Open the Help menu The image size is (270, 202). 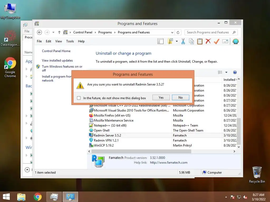click(x=81, y=41)
